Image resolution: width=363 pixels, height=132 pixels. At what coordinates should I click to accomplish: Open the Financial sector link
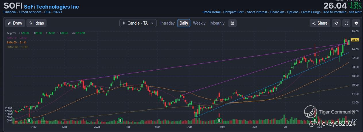point(10,12)
